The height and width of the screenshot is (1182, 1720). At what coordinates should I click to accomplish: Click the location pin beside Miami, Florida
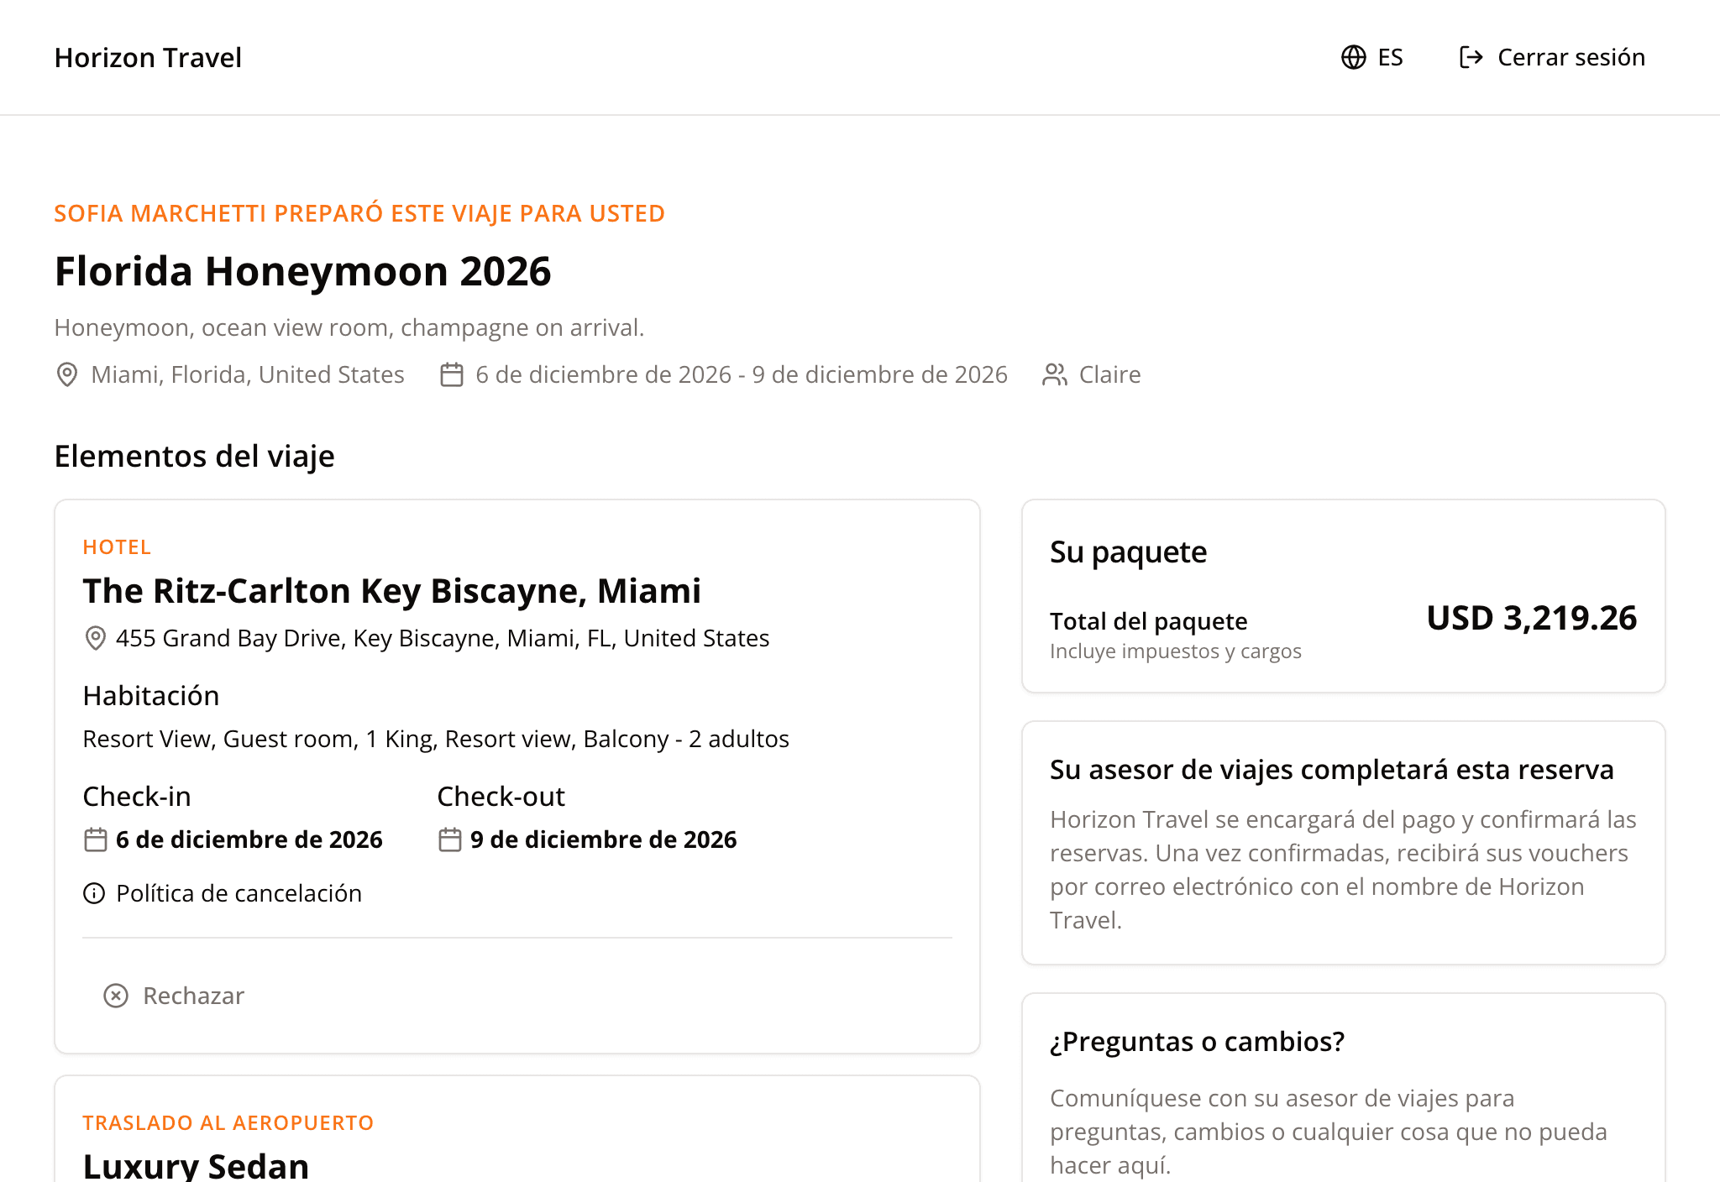(67, 374)
